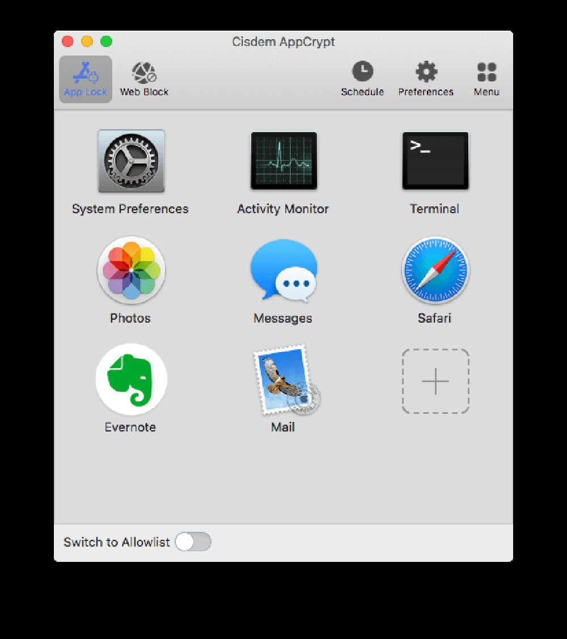Select the System Preferences app icon
Image resolution: width=567 pixels, height=639 pixels.
[x=131, y=161]
